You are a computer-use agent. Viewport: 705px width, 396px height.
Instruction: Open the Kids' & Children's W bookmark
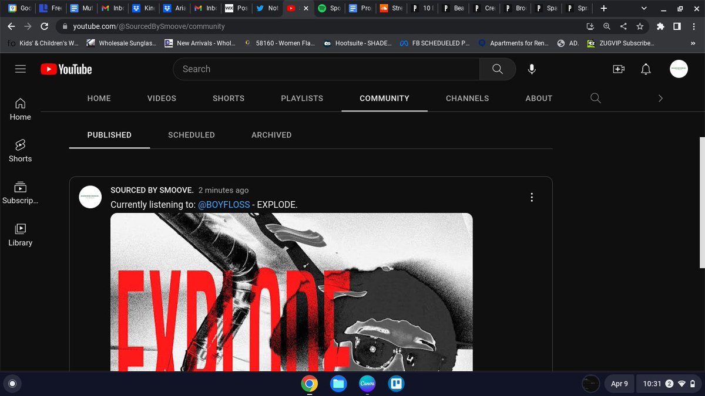(42, 43)
